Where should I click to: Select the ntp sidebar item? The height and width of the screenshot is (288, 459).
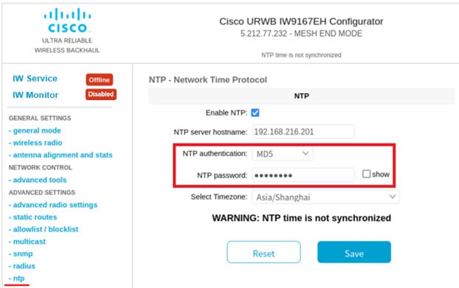(x=17, y=278)
